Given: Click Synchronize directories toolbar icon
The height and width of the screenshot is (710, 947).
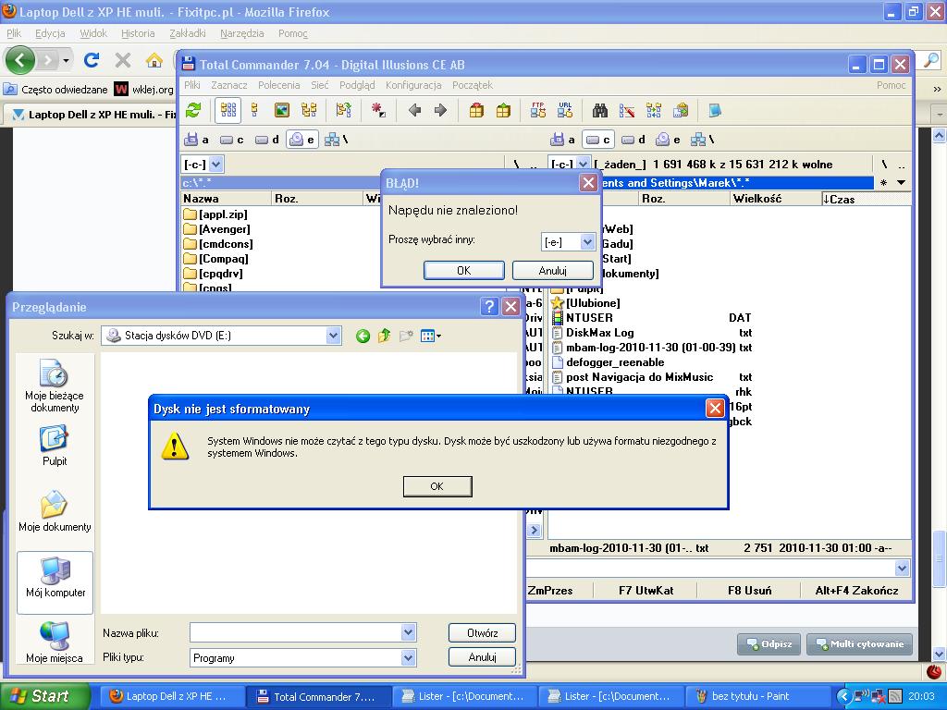Looking at the screenshot, I should click(x=654, y=111).
